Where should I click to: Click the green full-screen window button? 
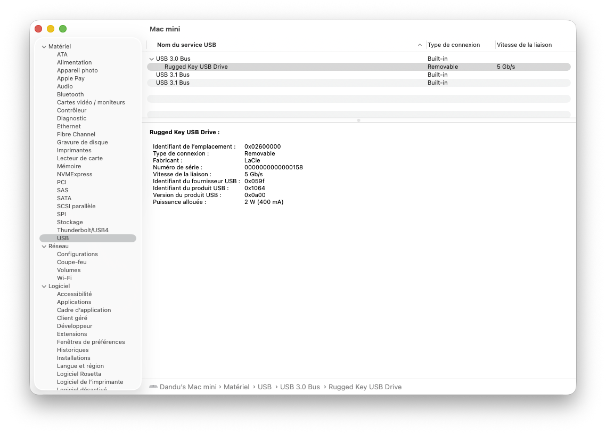[63, 29]
